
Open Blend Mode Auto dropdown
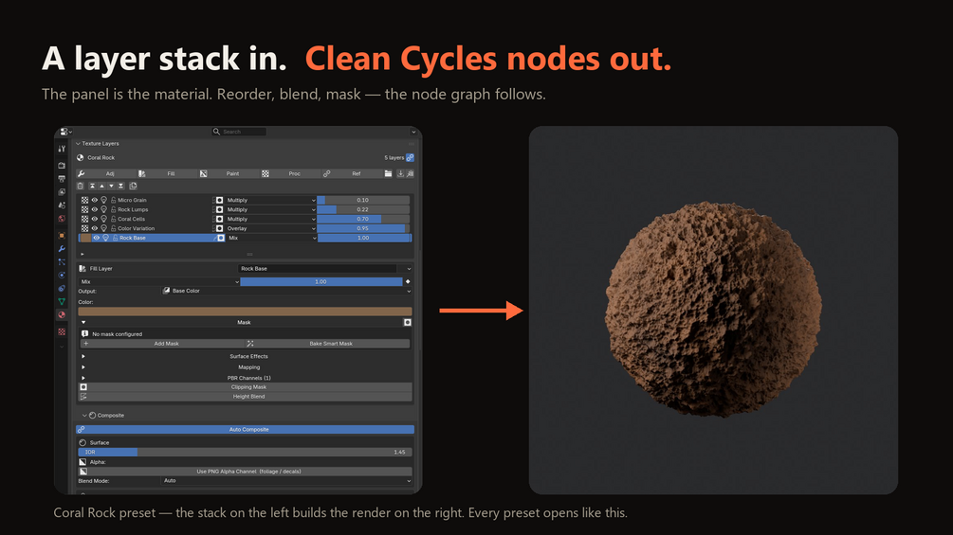(x=286, y=480)
